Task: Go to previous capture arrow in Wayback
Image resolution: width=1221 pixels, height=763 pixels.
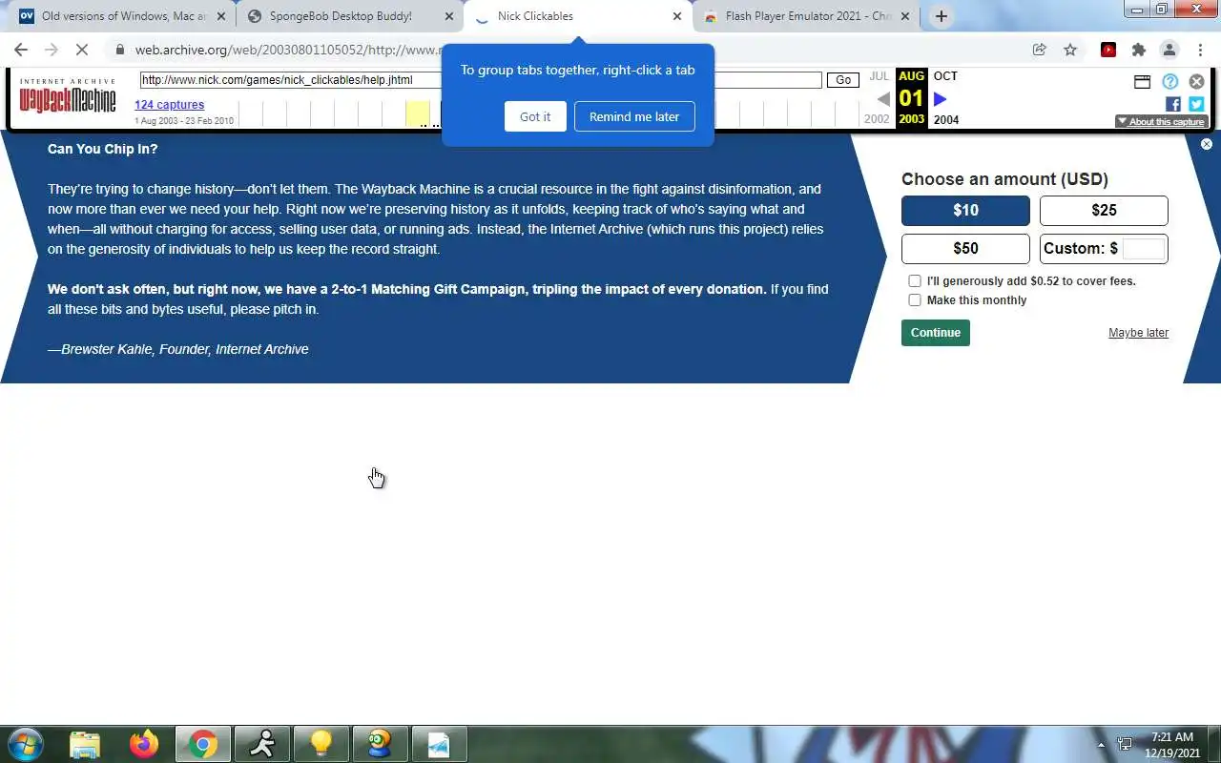Action: pyautogui.click(x=883, y=98)
